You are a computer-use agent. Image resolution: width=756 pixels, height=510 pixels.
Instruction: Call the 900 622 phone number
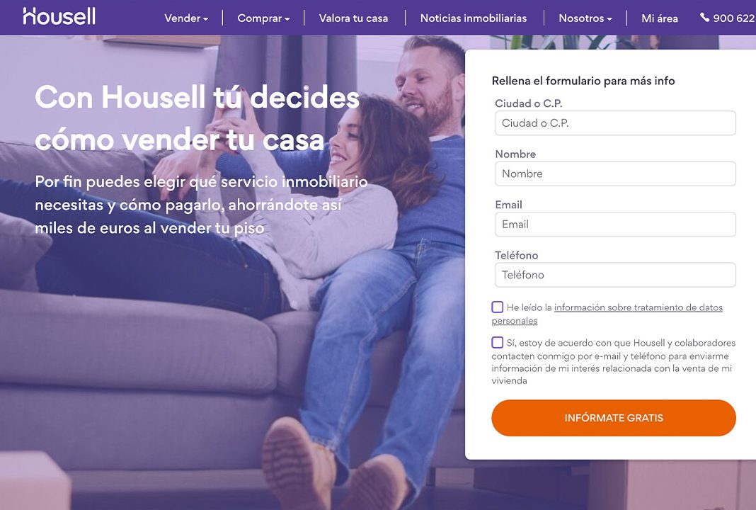point(734,18)
